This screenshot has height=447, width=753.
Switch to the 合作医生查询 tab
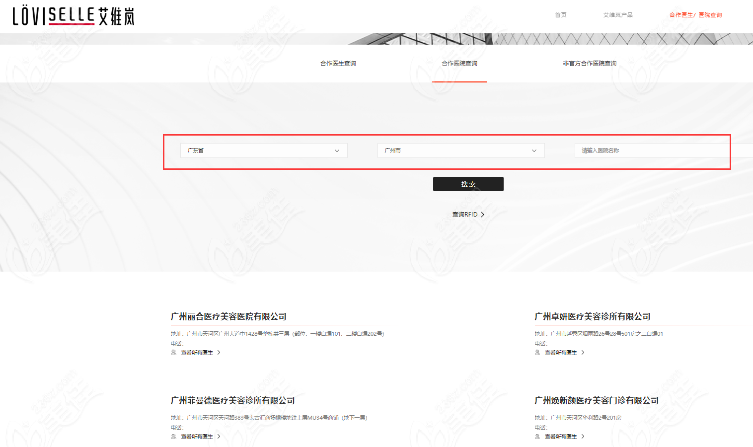(338, 64)
